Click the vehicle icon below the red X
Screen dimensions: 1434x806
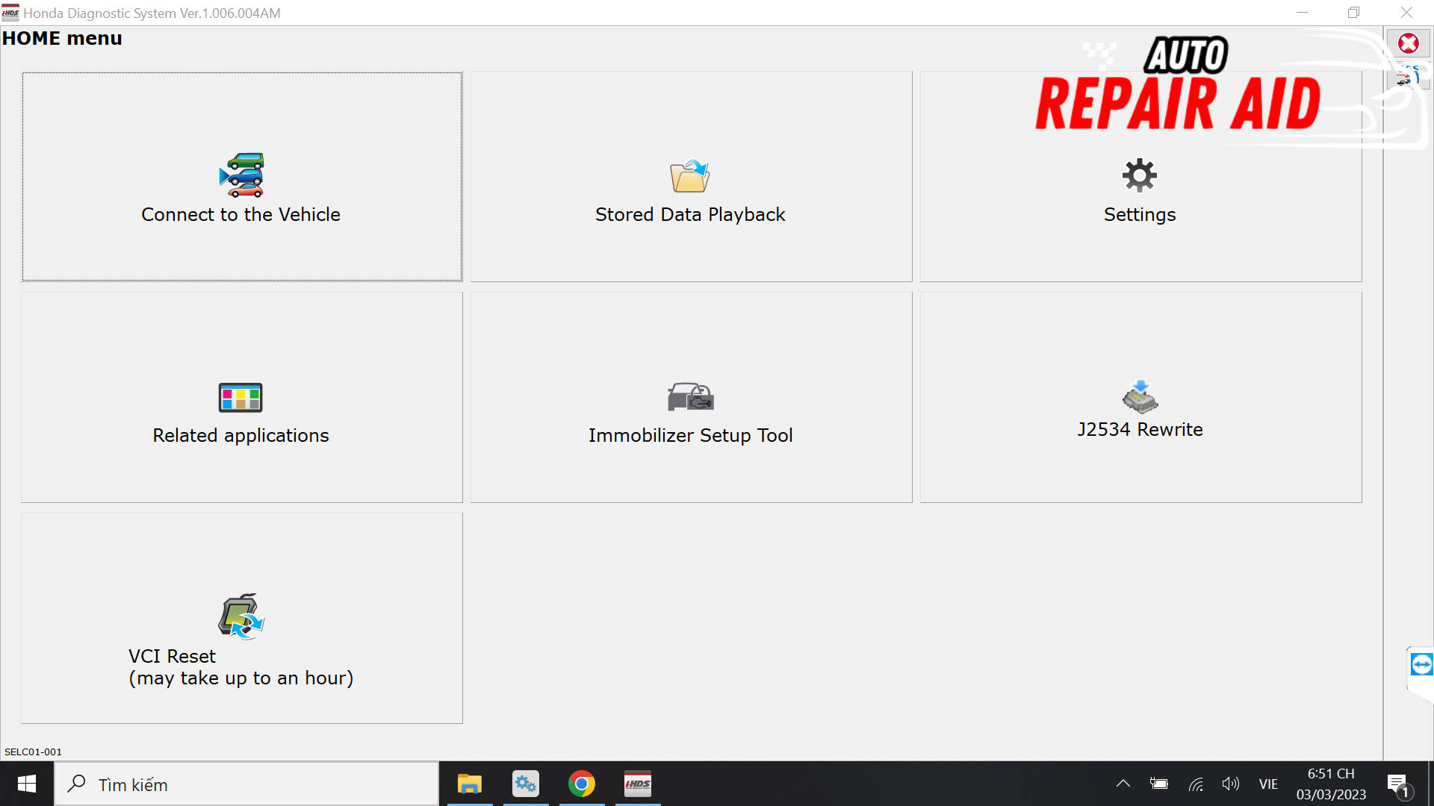coord(1407,76)
